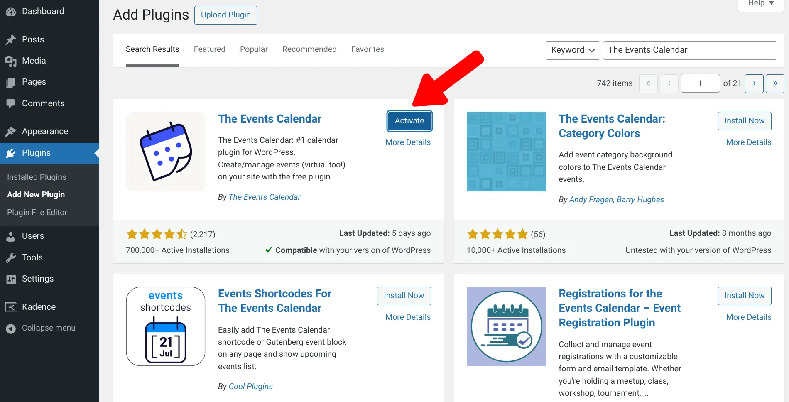789x402 pixels.
Task: Click the Posts pushpin icon
Action: 11,39
